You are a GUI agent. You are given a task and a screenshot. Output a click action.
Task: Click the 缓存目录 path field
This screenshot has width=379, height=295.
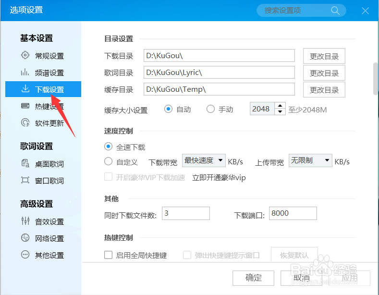219,89
